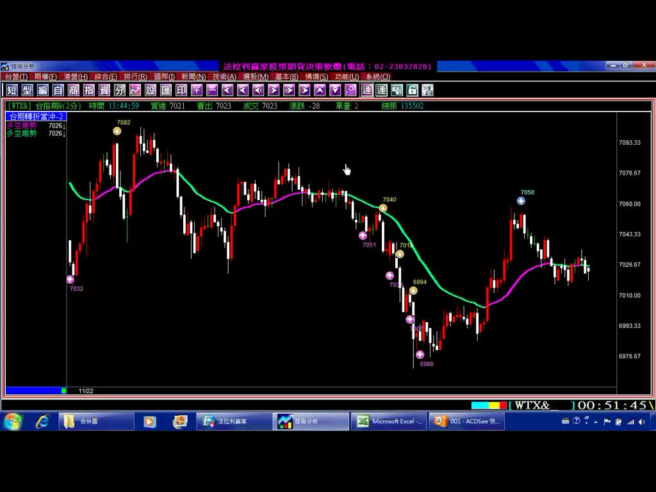The width and height of the screenshot is (656, 492).
Task: Open the 情境(S) menu
Action: (x=316, y=77)
